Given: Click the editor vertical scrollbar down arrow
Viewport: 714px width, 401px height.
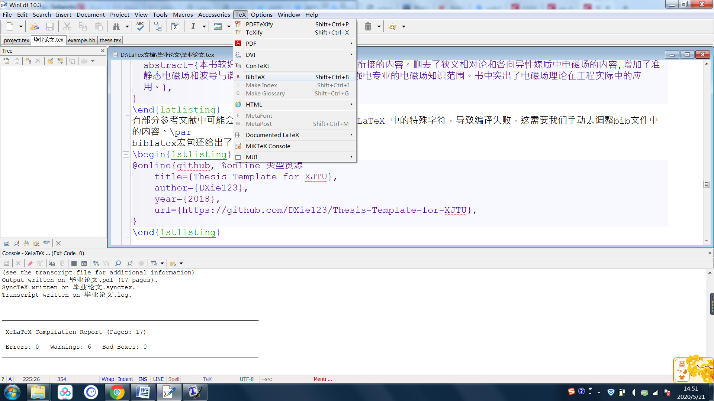Looking at the screenshot, I should [707, 241].
